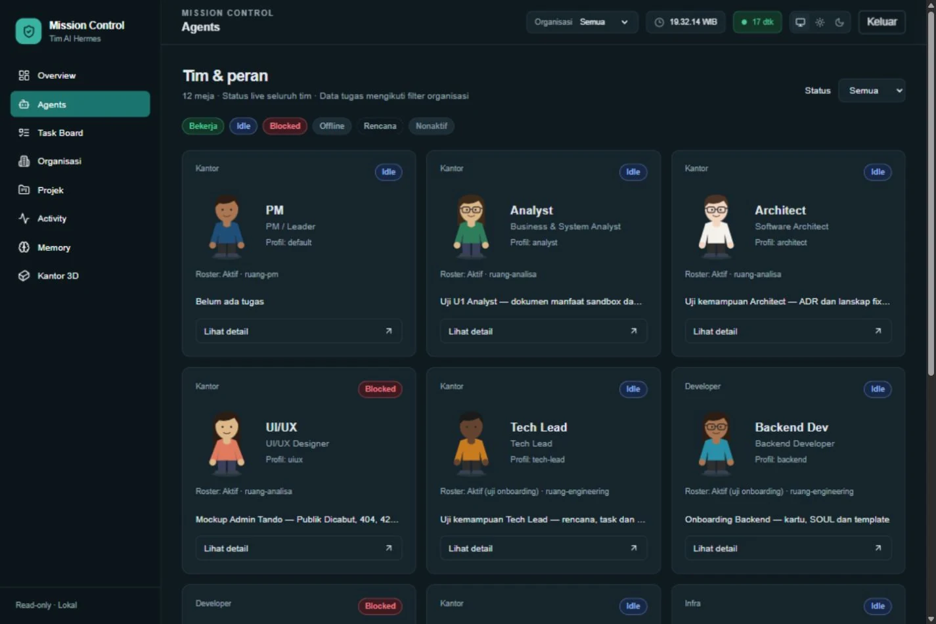
Task: Go to Organisasi in sidebar
Action: (80, 161)
